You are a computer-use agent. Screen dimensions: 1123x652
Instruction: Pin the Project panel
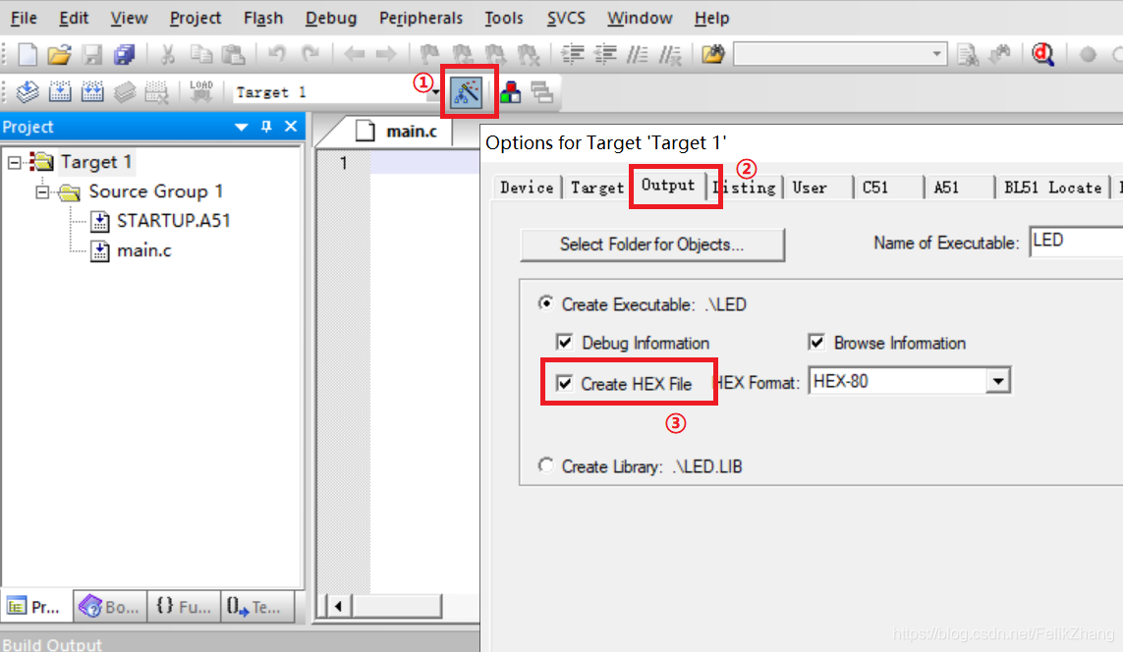pyautogui.click(x=266, y=127)
